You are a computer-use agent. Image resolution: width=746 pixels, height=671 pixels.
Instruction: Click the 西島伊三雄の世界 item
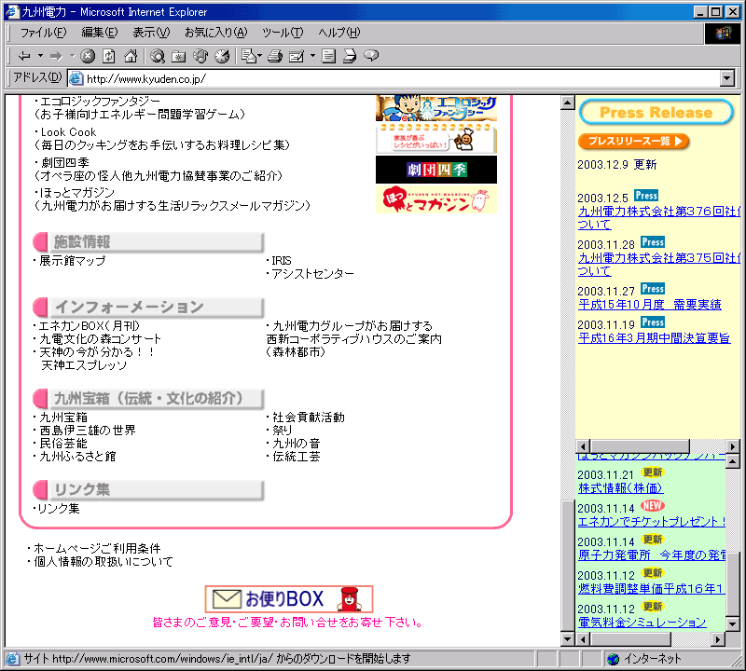click(88, 431)
